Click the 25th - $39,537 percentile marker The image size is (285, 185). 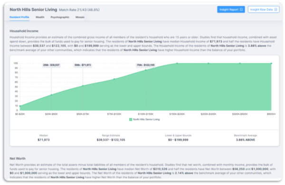click(x=51, y=65)
